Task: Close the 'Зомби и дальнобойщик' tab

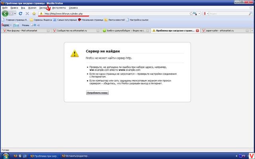Action: click(x=148, y=31)
